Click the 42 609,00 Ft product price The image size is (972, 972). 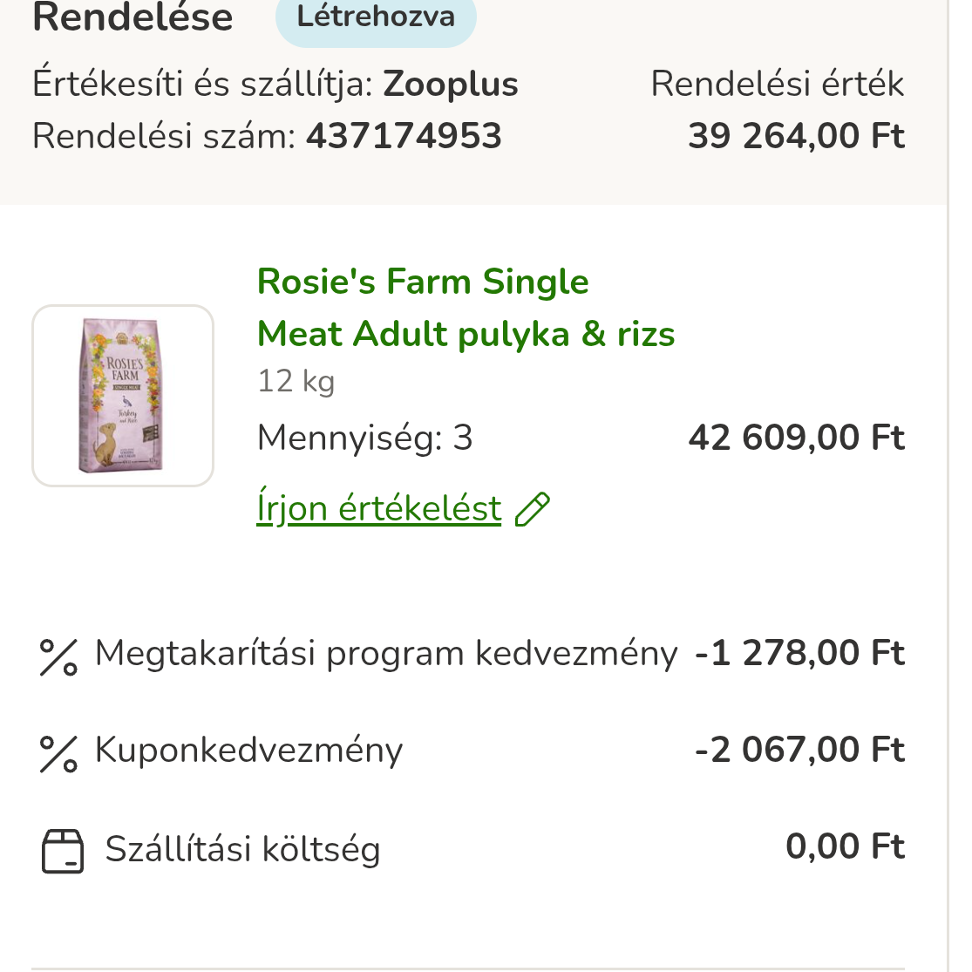796,438
